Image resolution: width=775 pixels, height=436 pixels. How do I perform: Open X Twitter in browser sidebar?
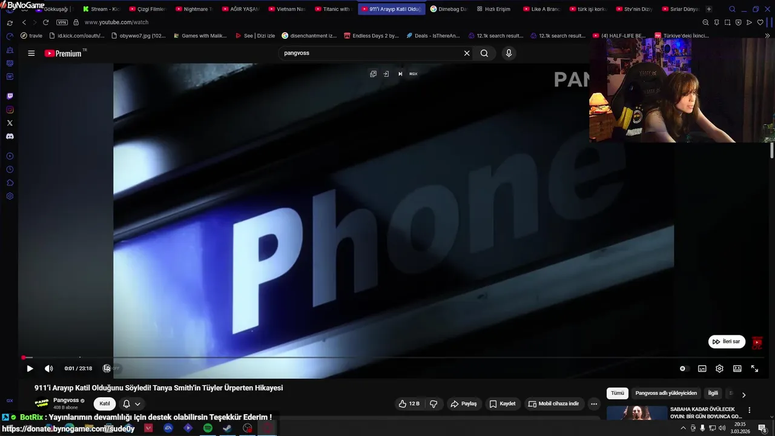pyautogui.click(x=10, y=123)
